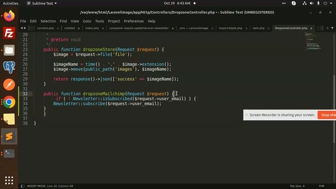The image size is (336, 189).
Task: Switch to the .env — LaravelImage tab
Action: (x=194, y=28)
